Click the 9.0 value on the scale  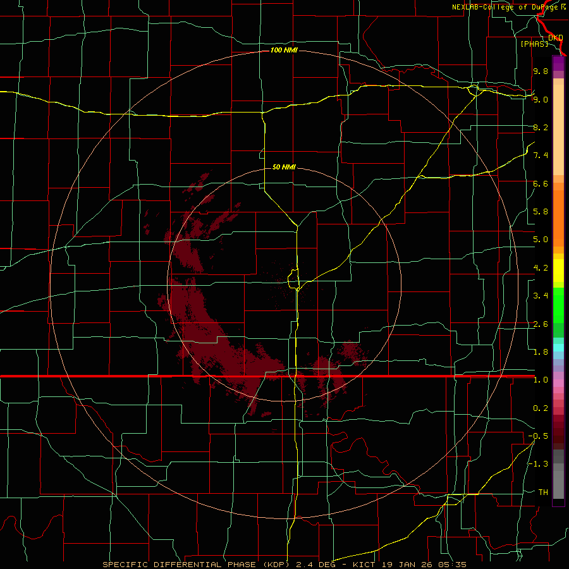click(x=541, y=99)
